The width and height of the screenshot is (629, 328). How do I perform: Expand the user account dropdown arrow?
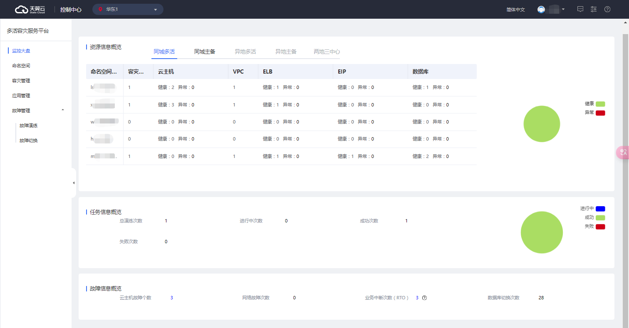563,9
